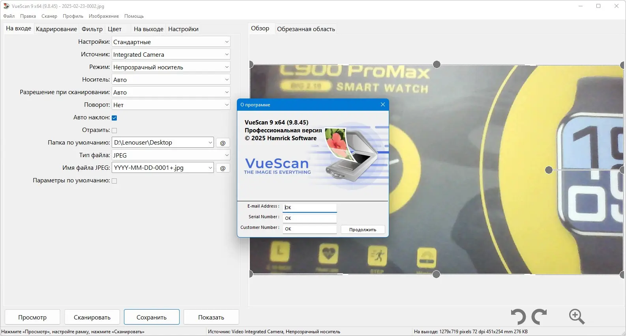Screen dimensions: 626x336
Task: Open the Настройки dropdown set to Стандартные
Action: [x=171, y=42]
